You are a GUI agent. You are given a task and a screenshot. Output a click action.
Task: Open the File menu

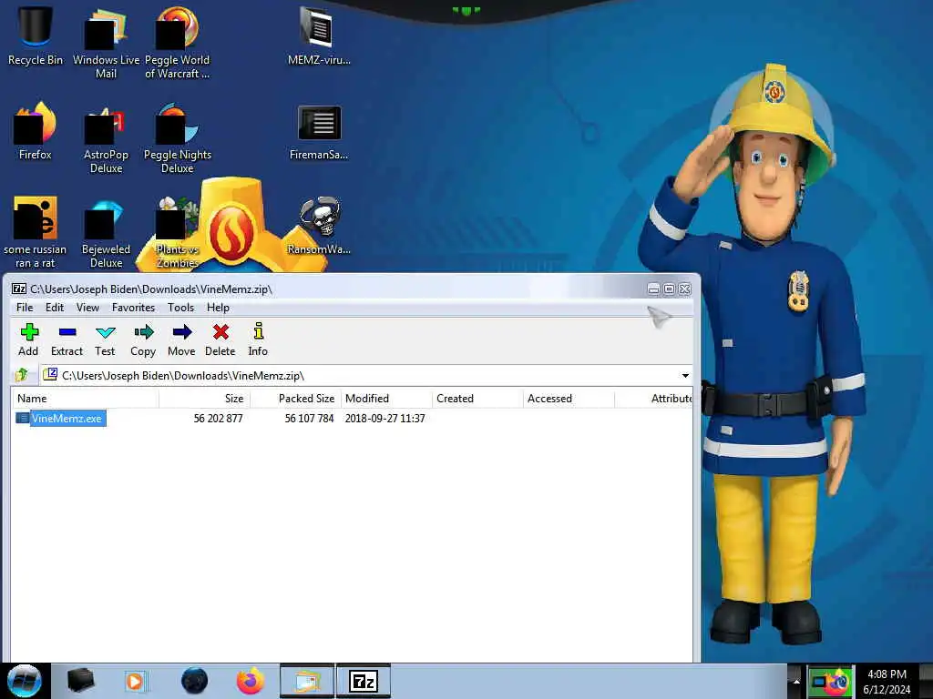25,308
